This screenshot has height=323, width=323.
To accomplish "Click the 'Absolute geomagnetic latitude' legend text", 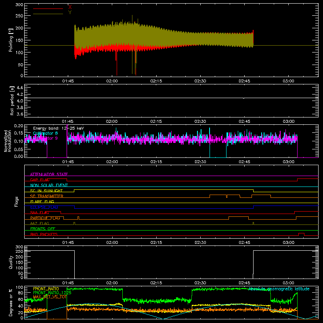I will (x=279, y=289).
